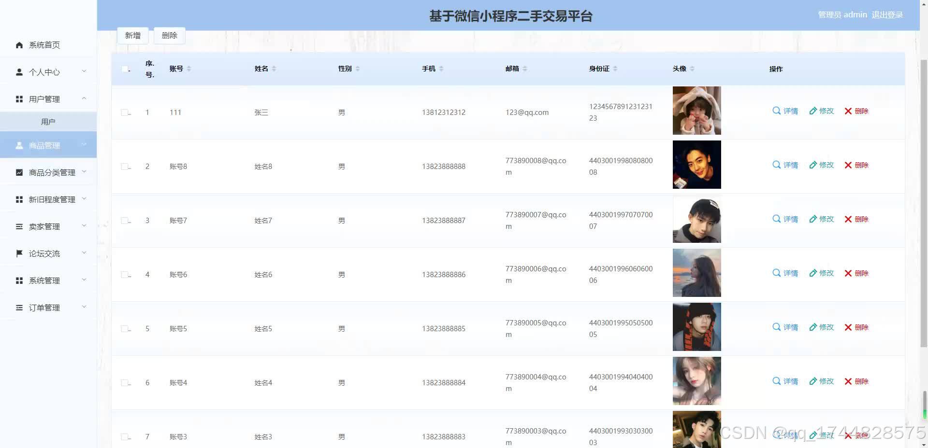Click the grid icon beside 用户管理
Viewport: 928px width, 448px height.
pos(19,99)
